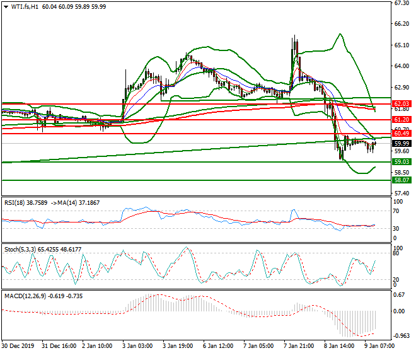Click the 2 Jan 10:00 time axis label
This screenshot has height=353, width=416.
coord(97,346)
